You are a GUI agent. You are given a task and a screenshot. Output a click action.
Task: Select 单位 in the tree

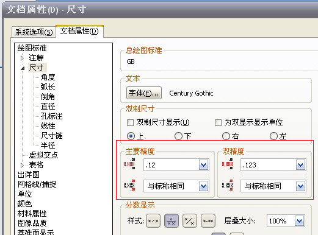point(24,194)
